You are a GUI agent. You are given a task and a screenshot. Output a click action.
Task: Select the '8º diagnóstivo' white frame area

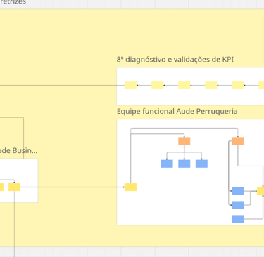pyautogui.click(x=190, y=86)
